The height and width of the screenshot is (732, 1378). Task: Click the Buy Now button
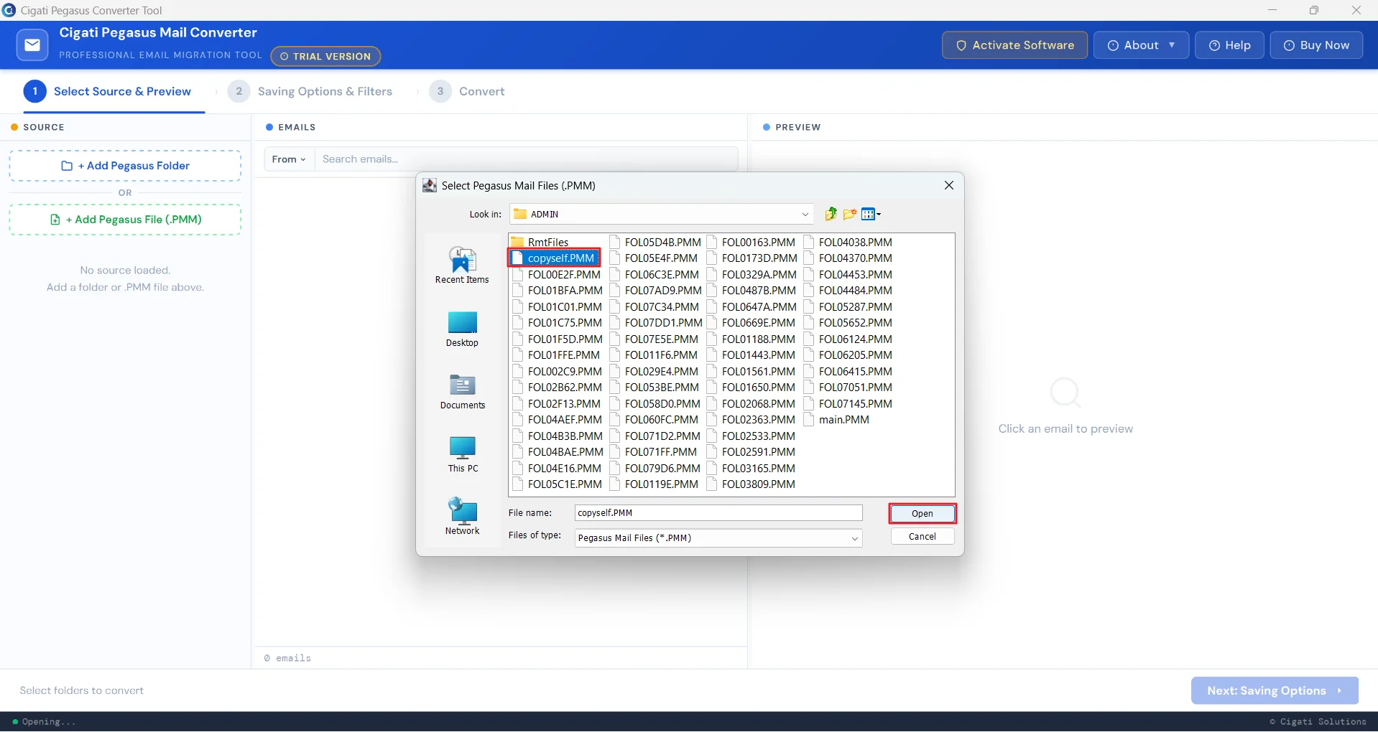pyautogui.click(x=1316, y=45)
